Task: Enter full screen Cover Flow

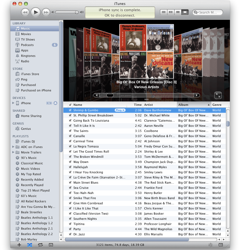Action: pyautogui.click(x=218, y=95)
